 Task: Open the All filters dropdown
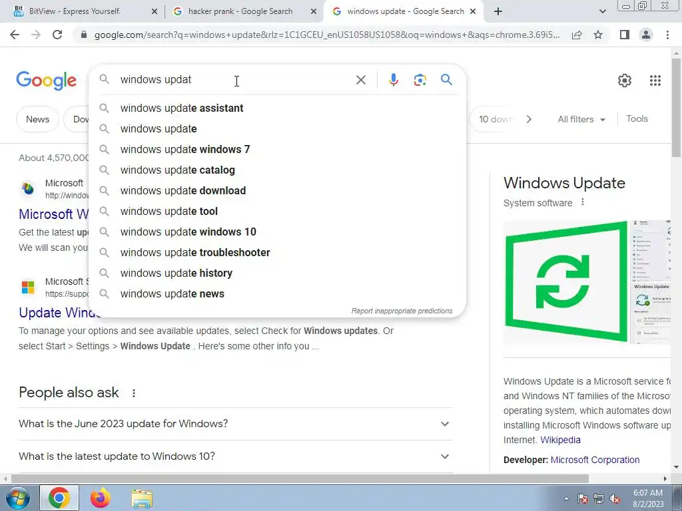(581, 119)
